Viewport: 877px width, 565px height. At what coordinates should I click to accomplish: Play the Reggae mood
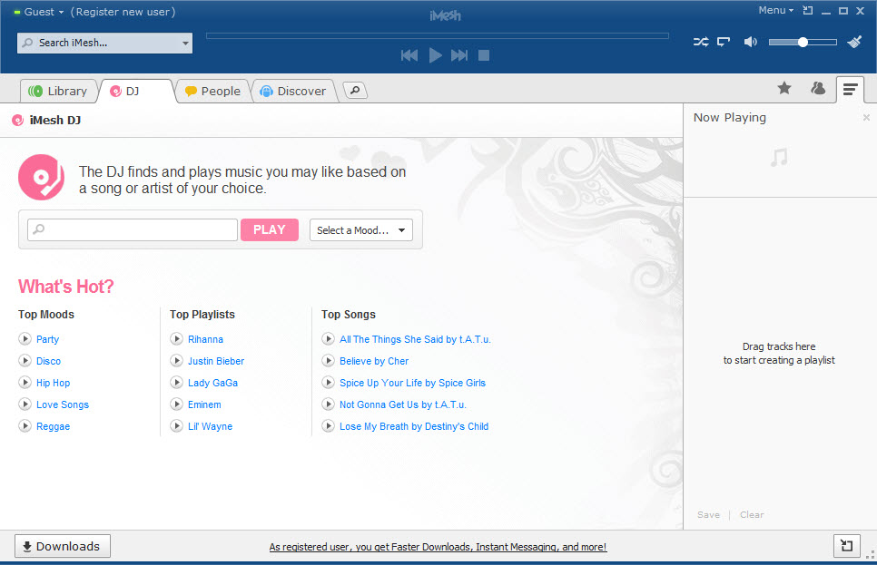(x=25, y=426)
